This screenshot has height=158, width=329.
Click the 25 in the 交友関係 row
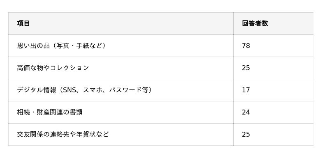pyautogui.click(x=273, y=134)
